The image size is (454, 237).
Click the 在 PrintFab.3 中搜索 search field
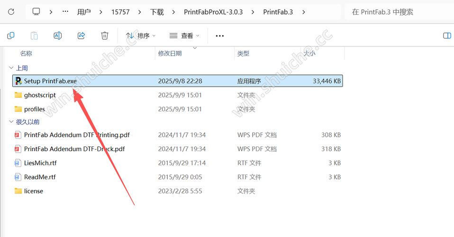(x=399, y=12)
